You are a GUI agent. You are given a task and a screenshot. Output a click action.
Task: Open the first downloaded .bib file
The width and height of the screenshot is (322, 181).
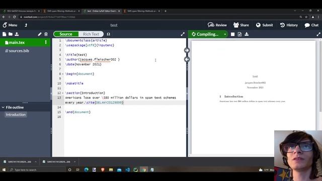[x=18, y=162]
